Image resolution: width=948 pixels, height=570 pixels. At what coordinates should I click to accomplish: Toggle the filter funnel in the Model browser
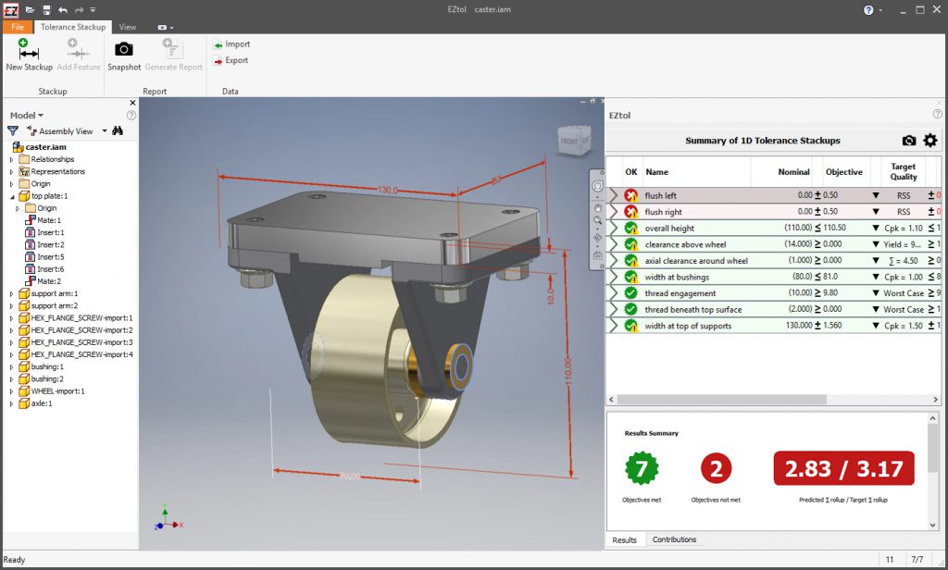tap(12, 131)
